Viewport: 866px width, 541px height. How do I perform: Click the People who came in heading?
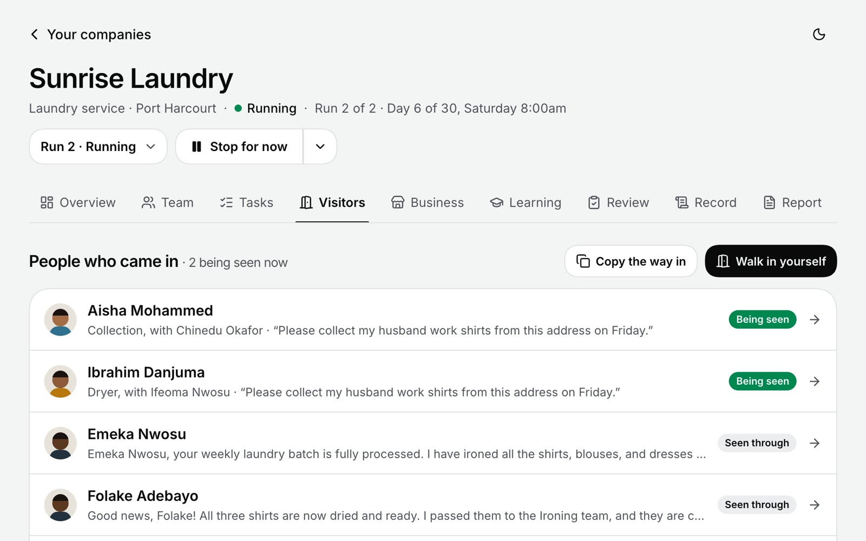point(104,261)
